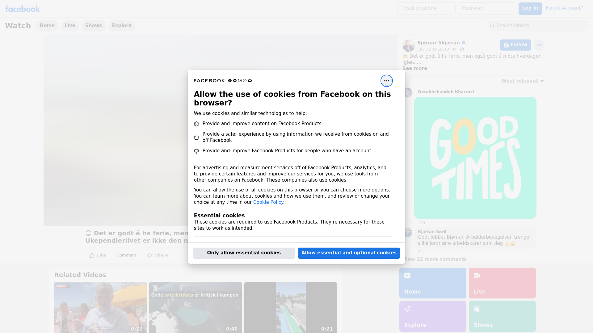
Task: Open Bjørnar Skjæran's profile picture
Action: [x=408, y=46]
